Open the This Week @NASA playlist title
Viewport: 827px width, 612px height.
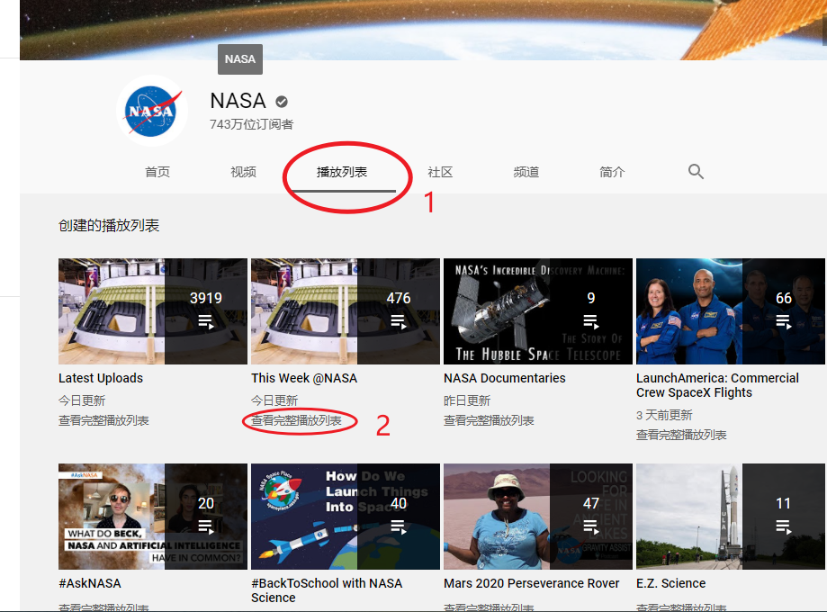[304, 378]
